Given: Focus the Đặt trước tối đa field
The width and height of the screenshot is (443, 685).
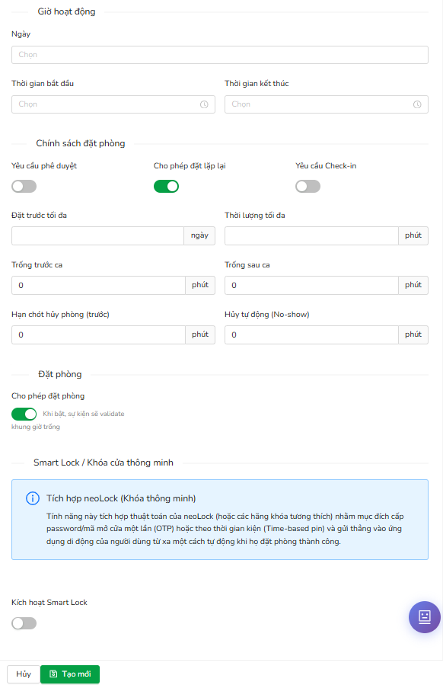Looking at the screenshot, I should [97, 236].
